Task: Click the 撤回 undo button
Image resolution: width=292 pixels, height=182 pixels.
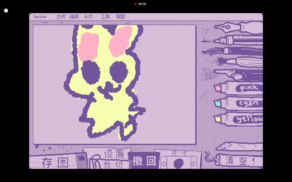Action: pos(144,161)
